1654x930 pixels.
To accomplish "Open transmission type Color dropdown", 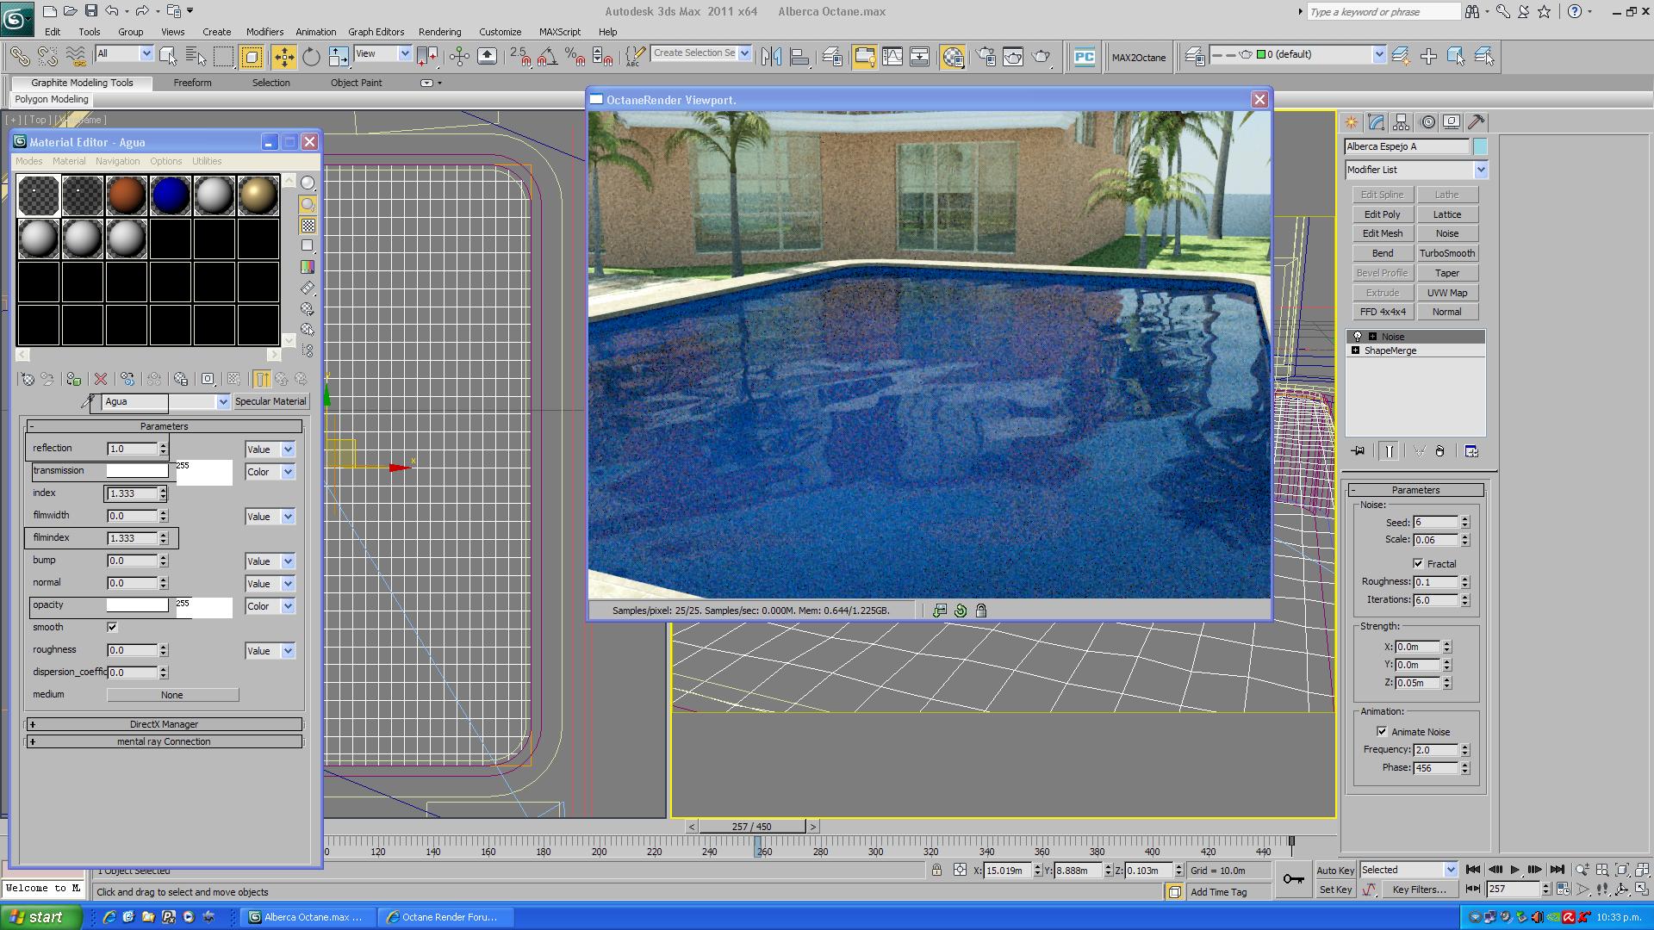I will point(288,472).
